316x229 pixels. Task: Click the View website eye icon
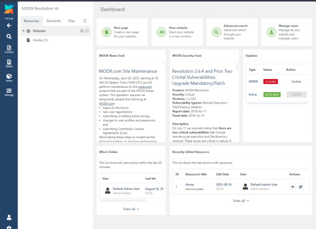[162, 32]
